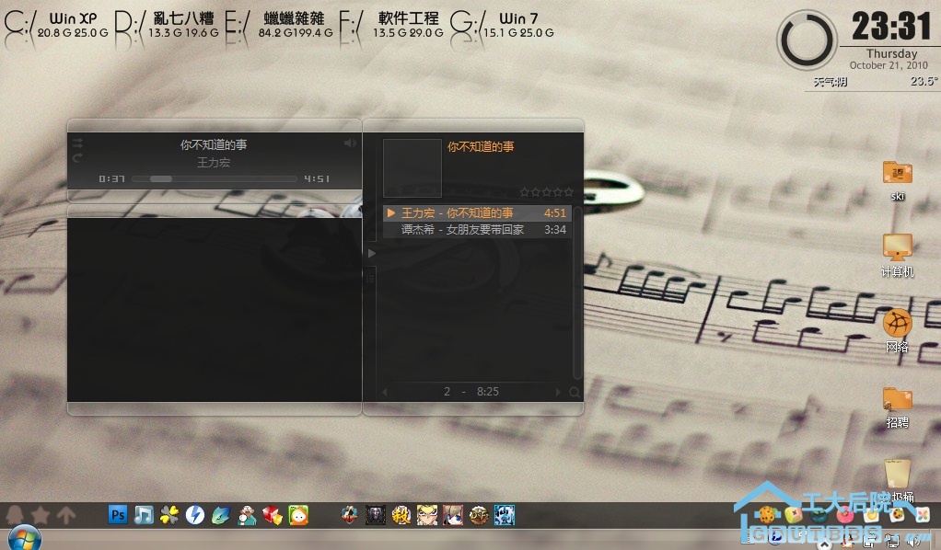Toggle the repeat icon below the shuffle icon
Screen dimensions: 941x550
[x=76, y=158]
